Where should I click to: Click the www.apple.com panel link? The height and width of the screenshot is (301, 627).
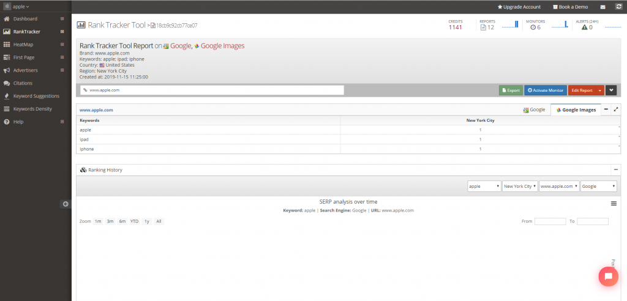(96, 110)
